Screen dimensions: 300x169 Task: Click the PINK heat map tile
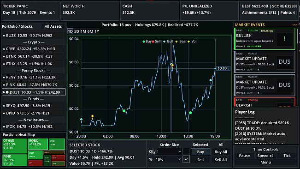pos(15,160)
